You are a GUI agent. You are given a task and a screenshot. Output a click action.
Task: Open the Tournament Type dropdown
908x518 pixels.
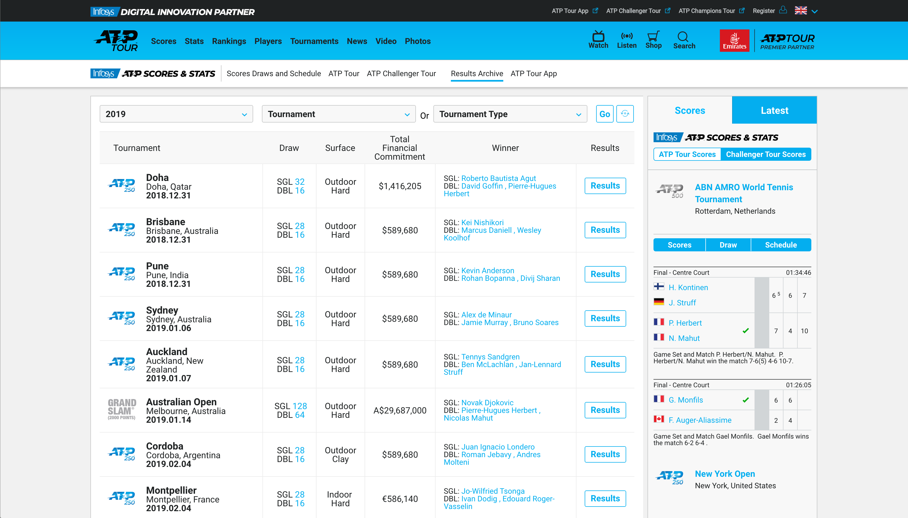(x=510, y=114)
